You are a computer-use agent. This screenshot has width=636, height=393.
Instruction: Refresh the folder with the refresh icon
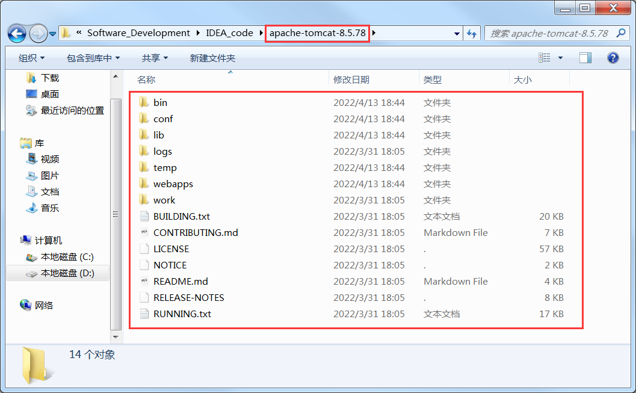pos(471,34)
